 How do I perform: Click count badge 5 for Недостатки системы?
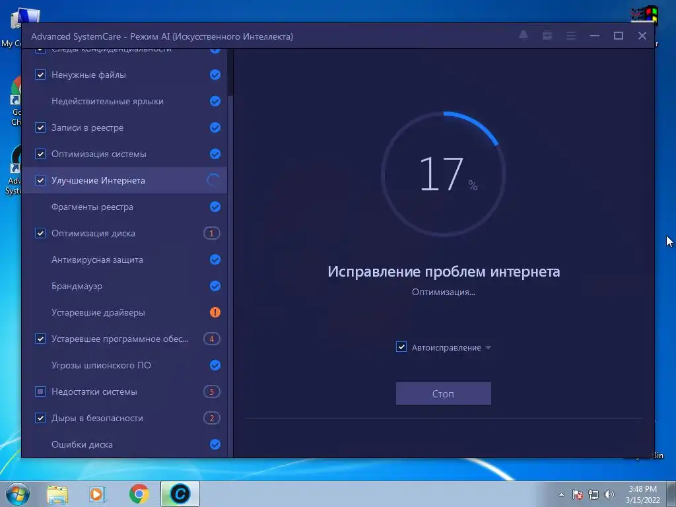tap(212, 391)
